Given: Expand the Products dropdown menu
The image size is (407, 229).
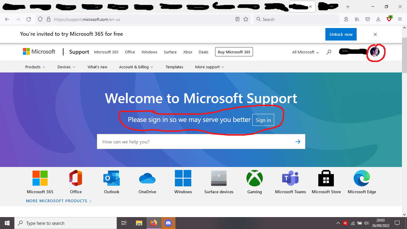Looking at the screenshot, I should [x=35, y=67].
